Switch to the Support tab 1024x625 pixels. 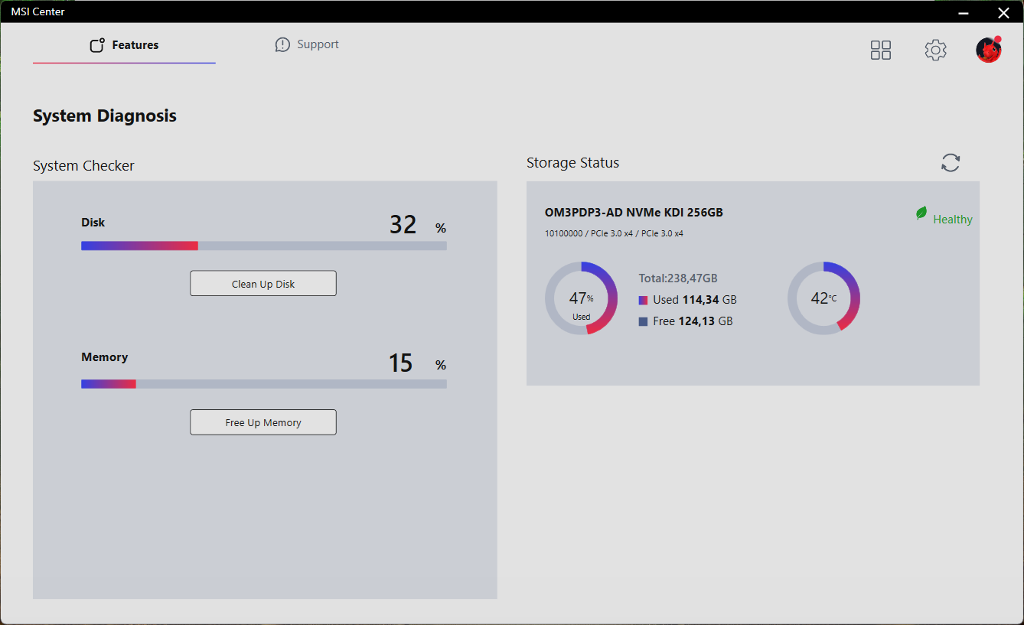tap(307, 44)
